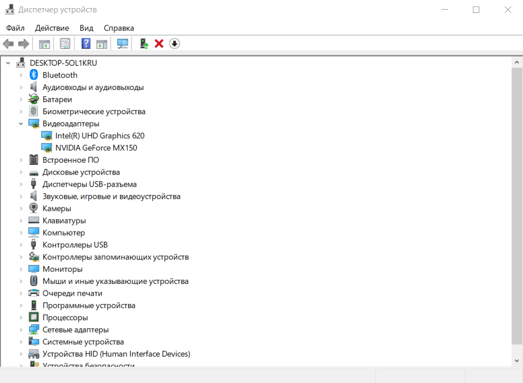
Task: Click the Back arrow toolbar icon
Action: pyautogui.click(x=8, y=44)
